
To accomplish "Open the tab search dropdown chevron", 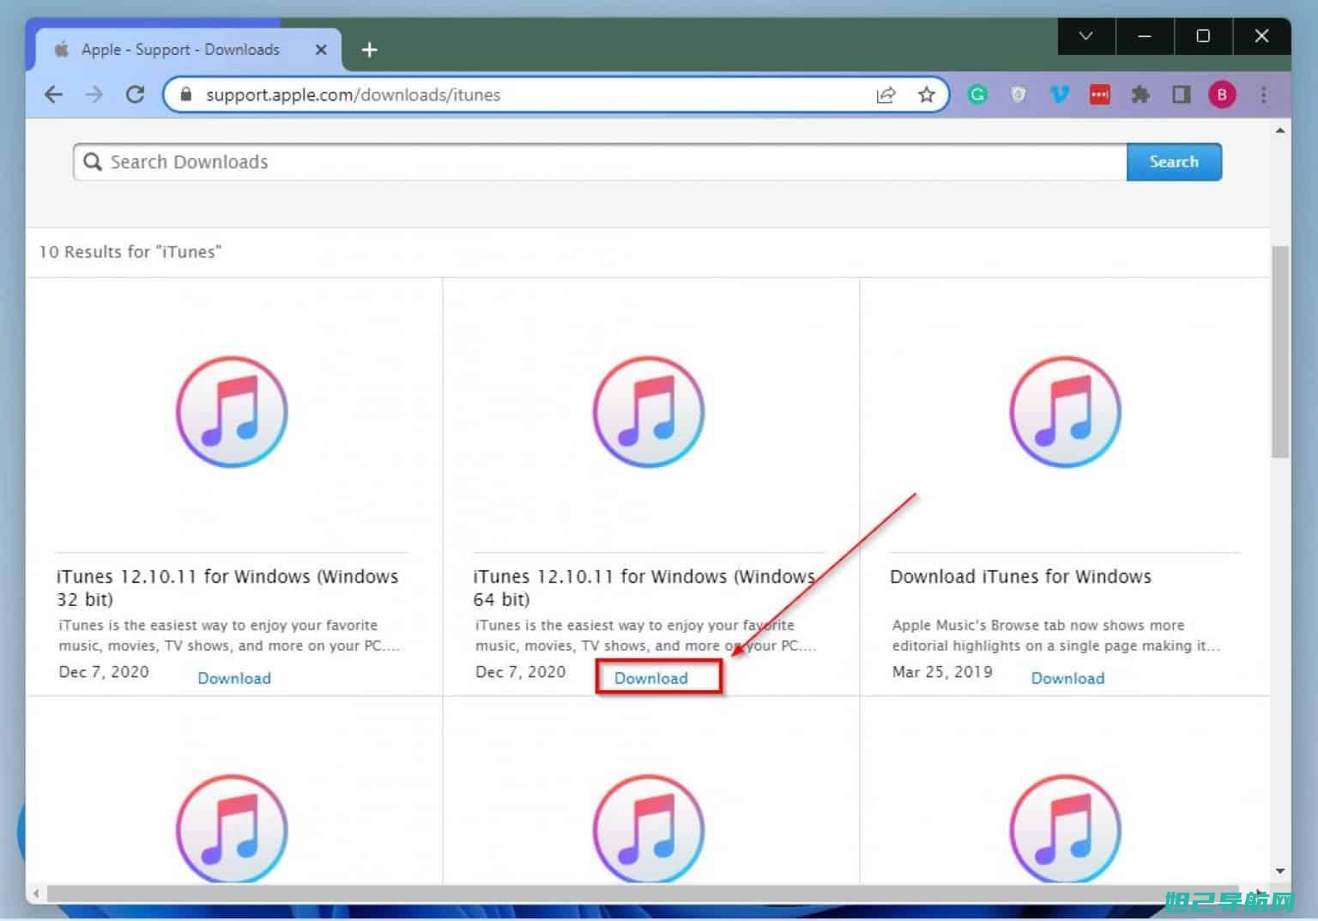I will [x=1086, y=36].
